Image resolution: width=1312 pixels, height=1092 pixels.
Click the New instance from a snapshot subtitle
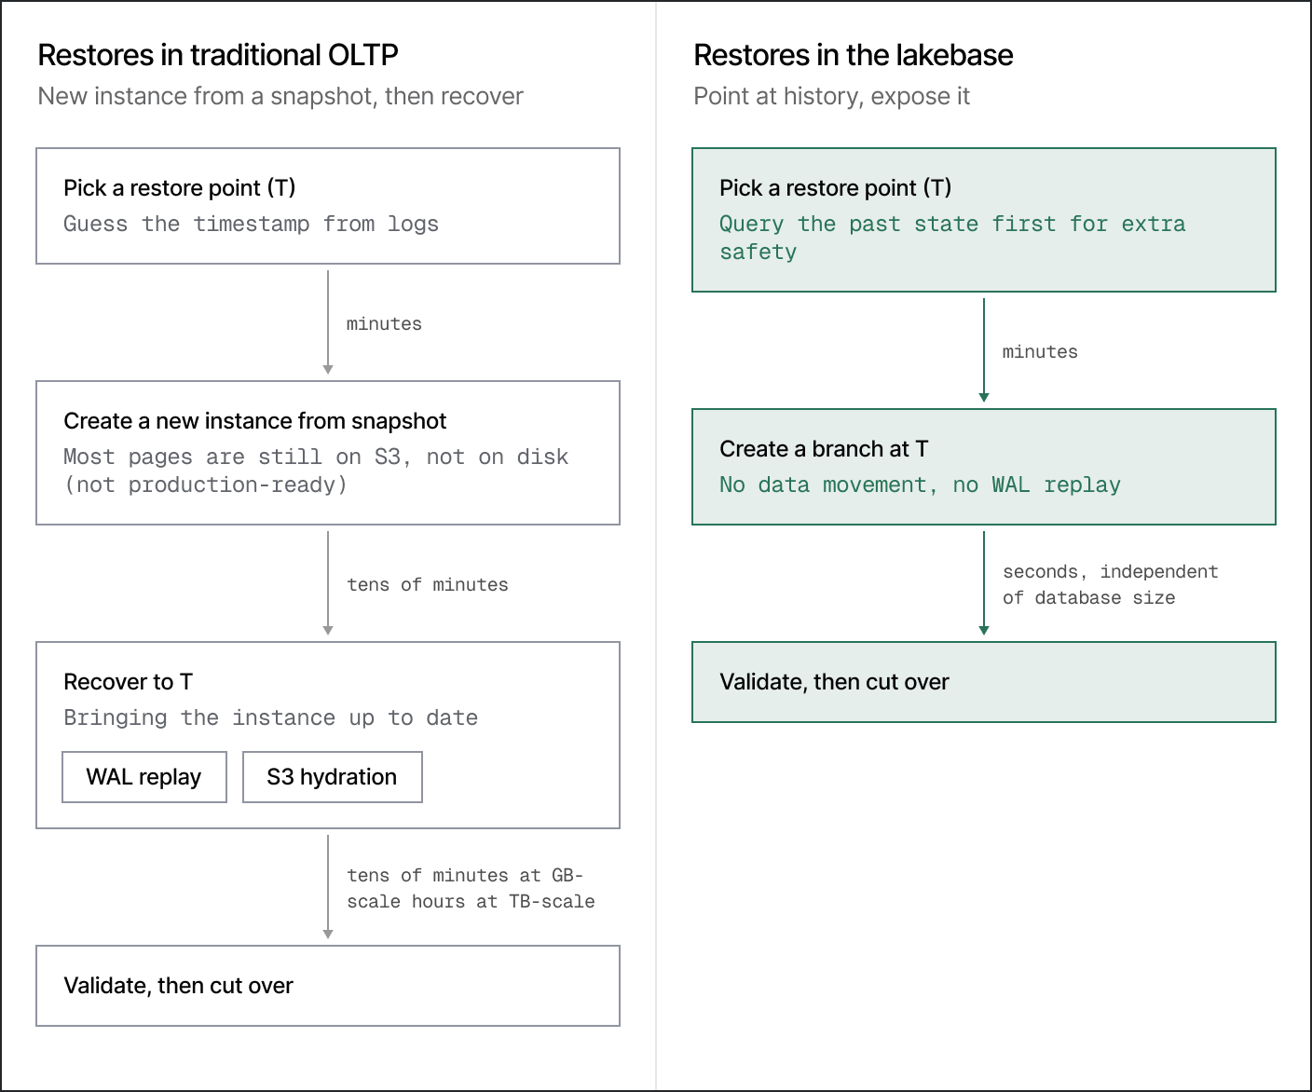[x=280, y=97]
